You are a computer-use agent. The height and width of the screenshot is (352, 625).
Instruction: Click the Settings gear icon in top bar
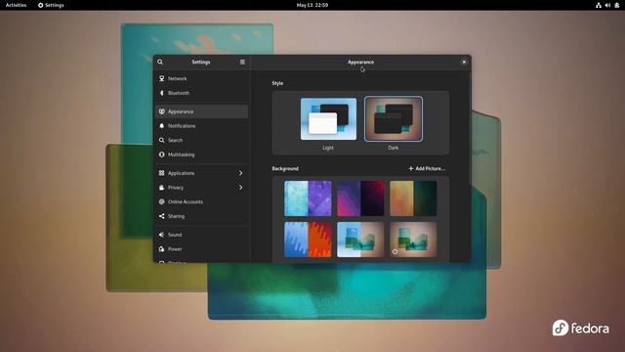[40, 5]
